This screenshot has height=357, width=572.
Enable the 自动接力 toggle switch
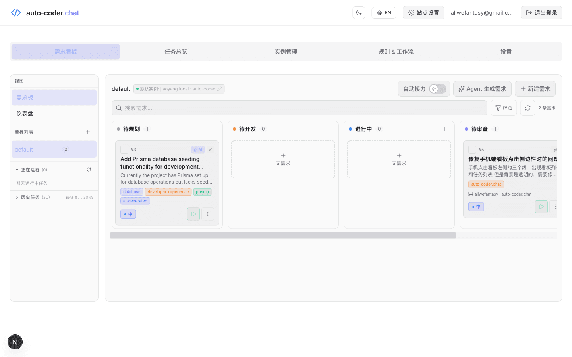[x=438, y=89]
